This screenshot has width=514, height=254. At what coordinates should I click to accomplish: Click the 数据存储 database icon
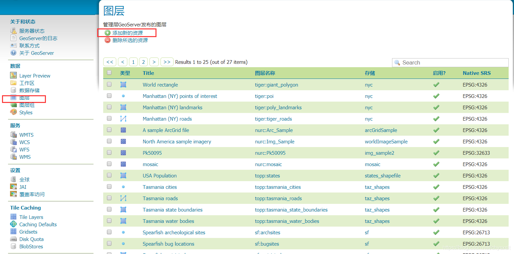click(13, 90)
